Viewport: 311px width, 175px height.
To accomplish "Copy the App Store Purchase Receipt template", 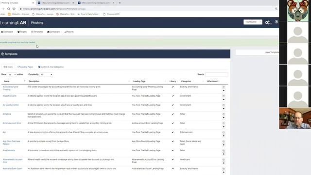I will tap(224, 141).
